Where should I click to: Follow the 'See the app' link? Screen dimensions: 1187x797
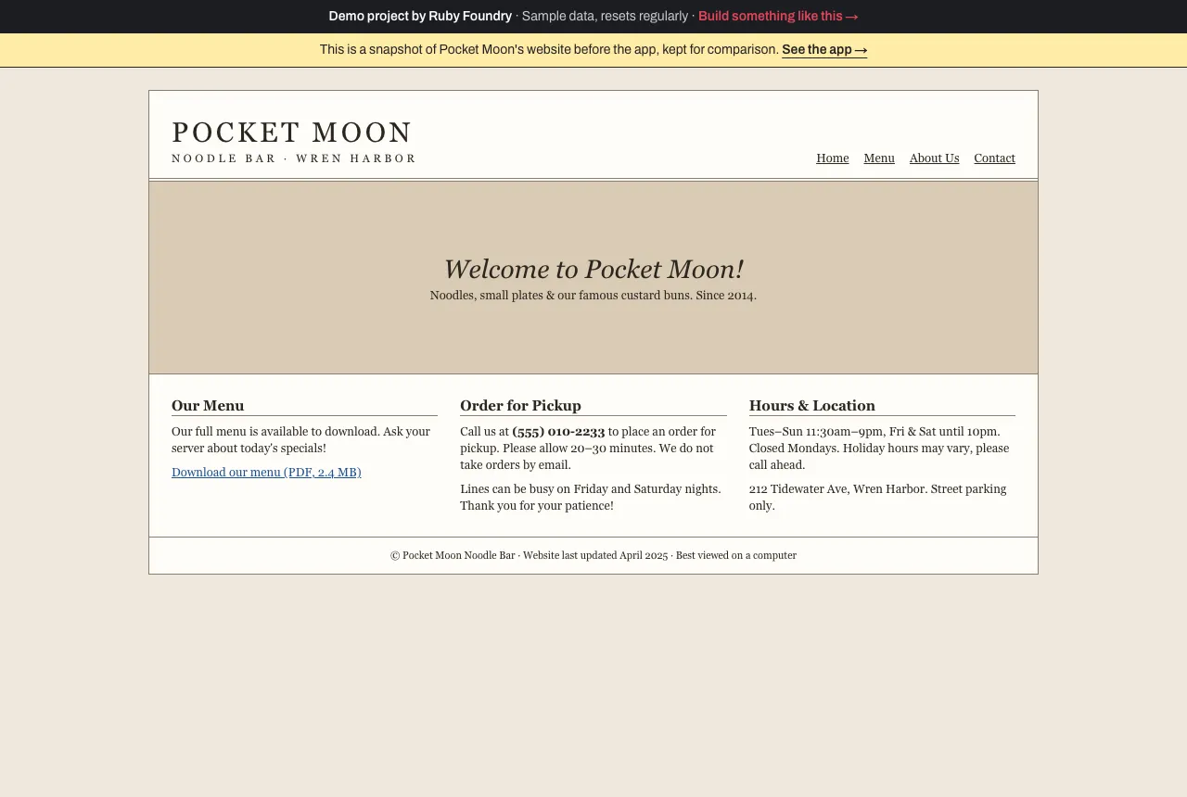[824, 50]
